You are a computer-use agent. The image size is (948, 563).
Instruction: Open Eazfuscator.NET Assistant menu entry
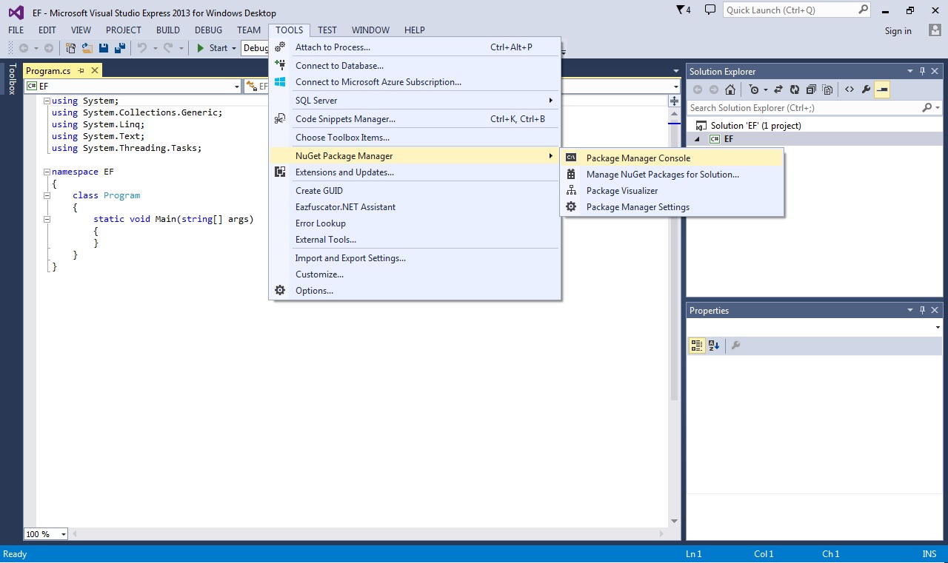click(x=415, y=207)
